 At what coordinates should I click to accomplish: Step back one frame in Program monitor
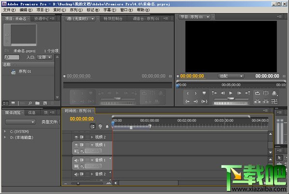(222, 93)
